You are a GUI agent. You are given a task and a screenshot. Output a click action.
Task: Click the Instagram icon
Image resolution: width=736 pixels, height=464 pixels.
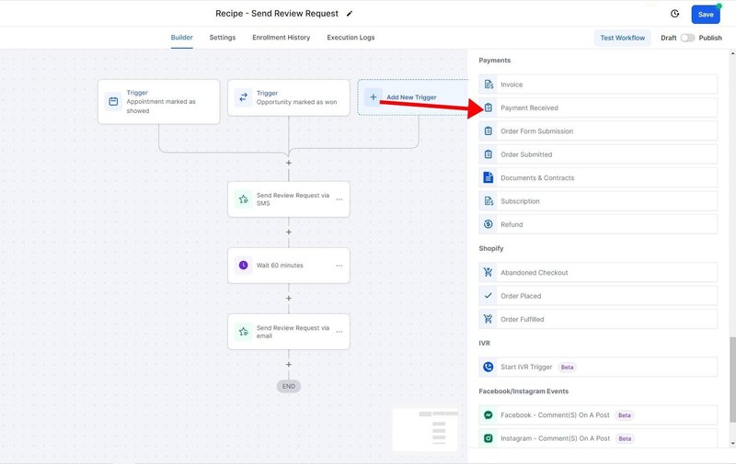[x=489, y=438]
